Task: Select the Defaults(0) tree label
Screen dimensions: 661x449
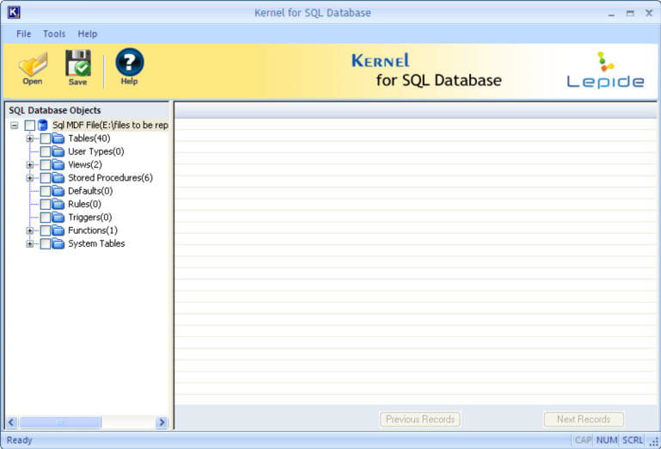Action: click(x=90, y=191)
